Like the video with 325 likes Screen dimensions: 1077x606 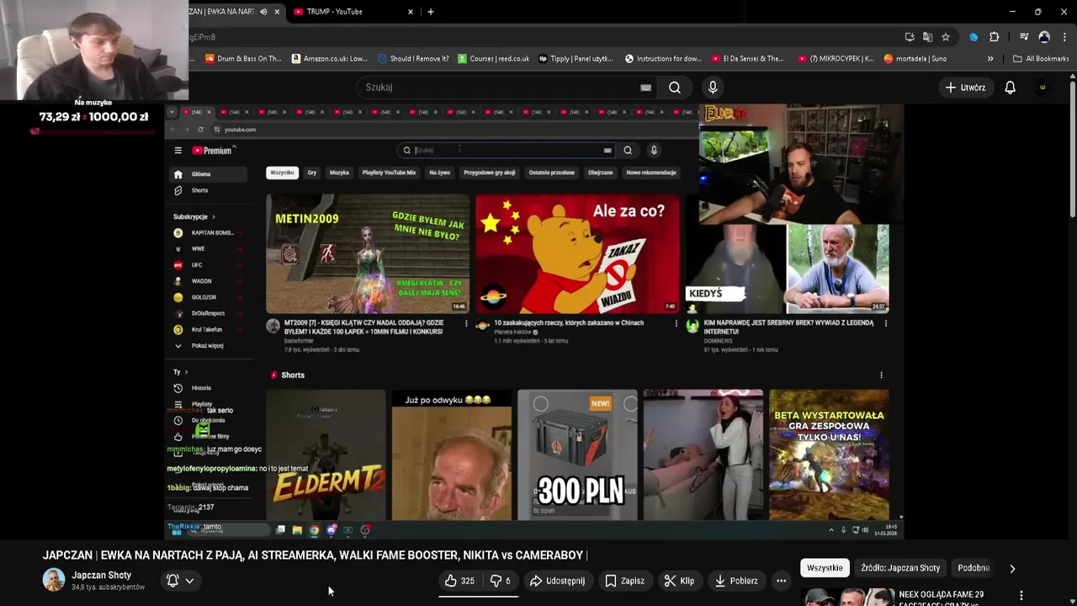(x=459, y=581)
